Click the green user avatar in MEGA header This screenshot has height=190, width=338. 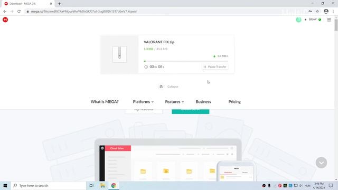tap(298, 20)
